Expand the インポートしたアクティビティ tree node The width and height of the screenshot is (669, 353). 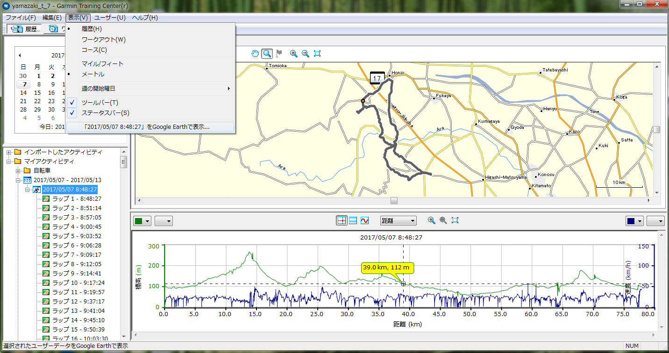pos(8,152)
